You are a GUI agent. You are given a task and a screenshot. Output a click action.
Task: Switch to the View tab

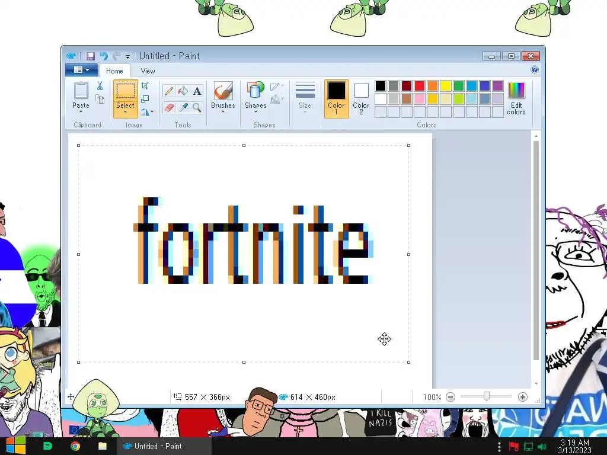148,71
